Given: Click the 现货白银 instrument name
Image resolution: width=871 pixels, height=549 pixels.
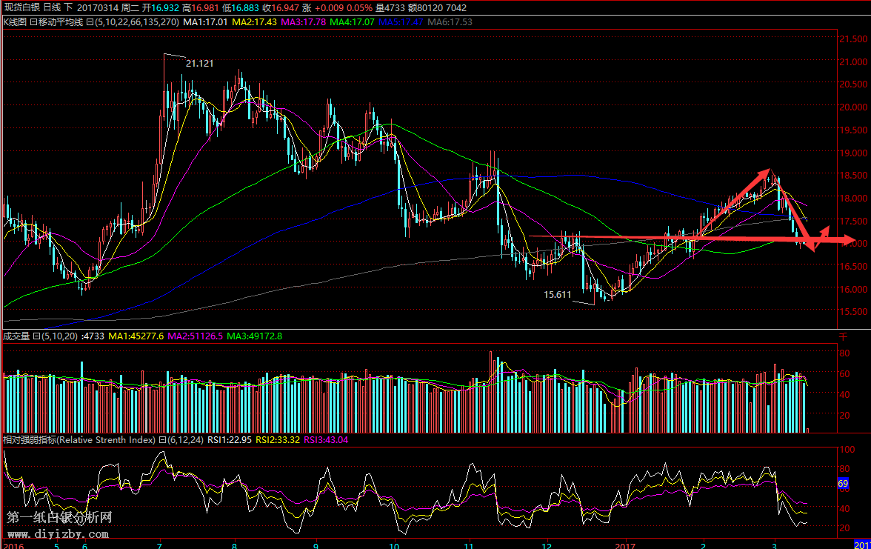Looking at the screenshot, I should click(x=20, y=7).
